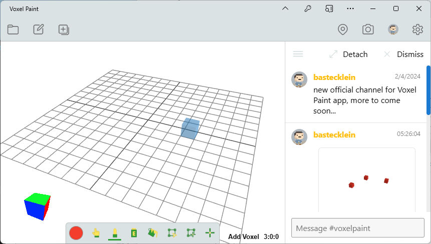Select the box select tool with arrow
431x244 pixels.
pyautogui.click(x=172, y=233)
